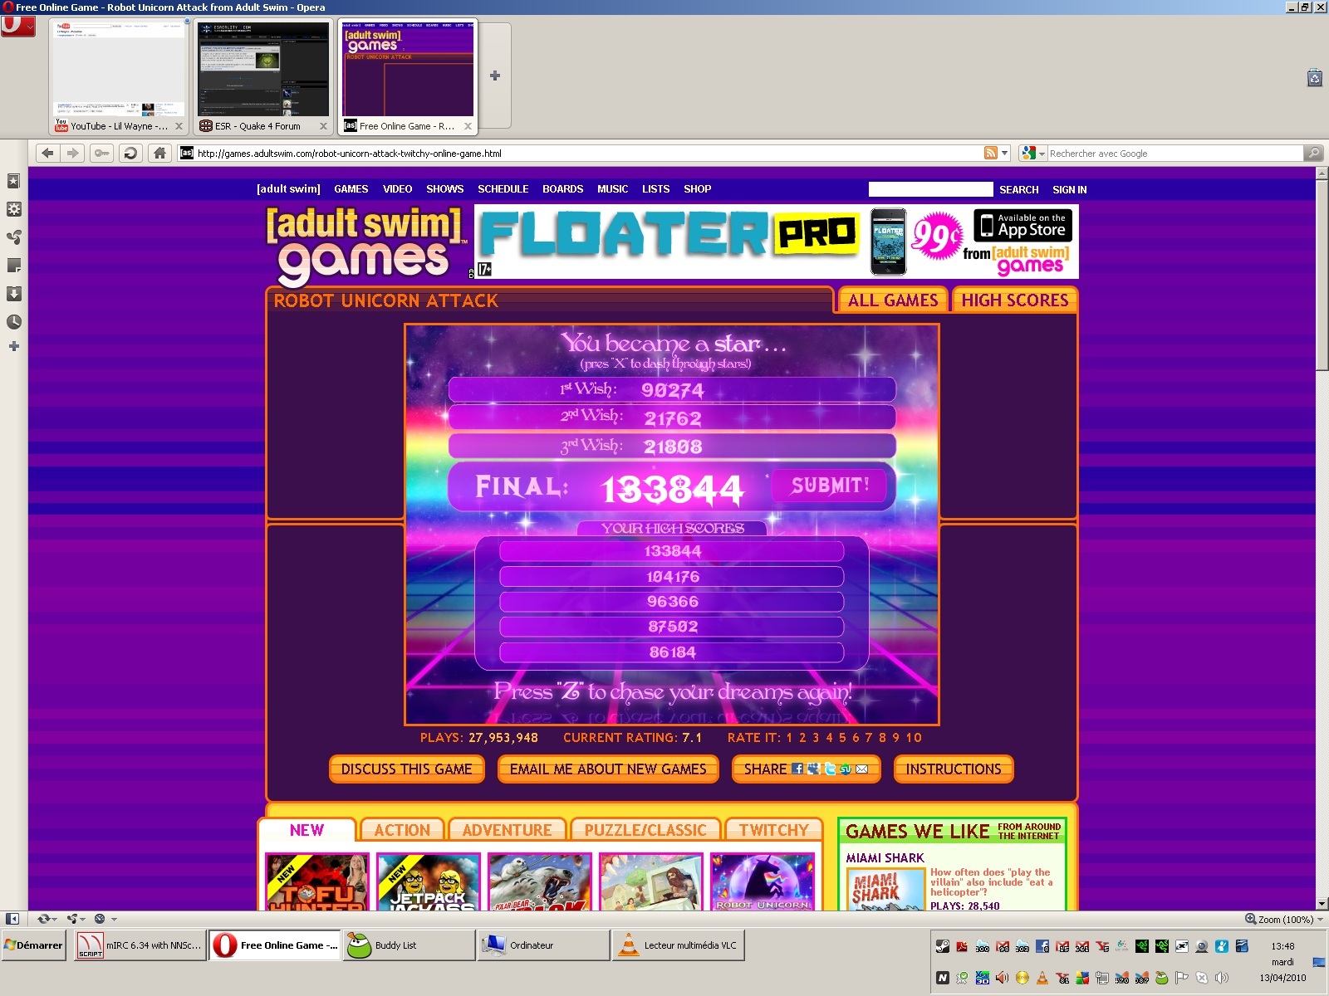The height and width of the screenshot is (996, 1329).
Task: Go to the browser Home page
Action: coord(159,153)
